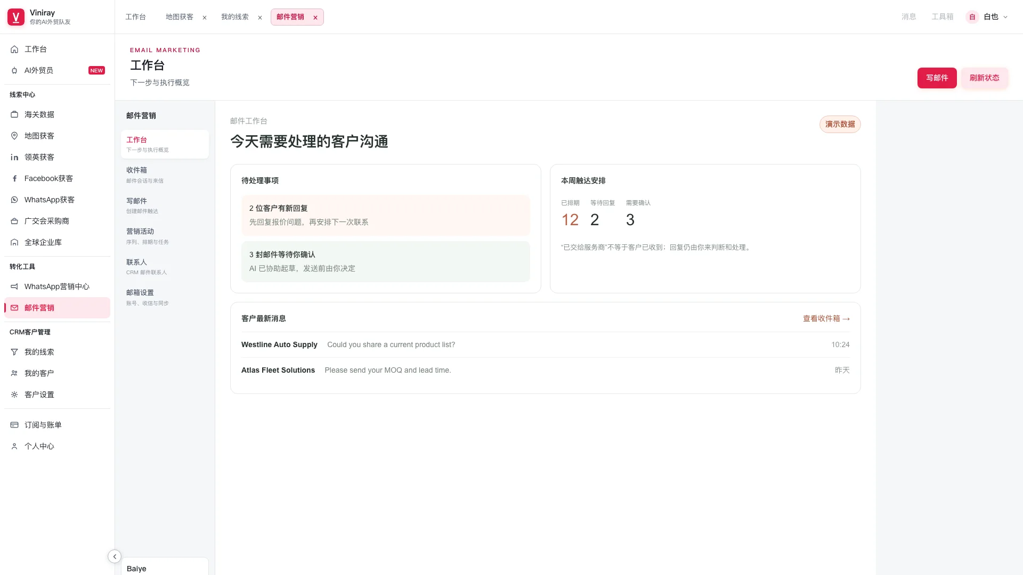
Task: Expand the 白也 user account dropdown
Action: click(x=987, y=17)
